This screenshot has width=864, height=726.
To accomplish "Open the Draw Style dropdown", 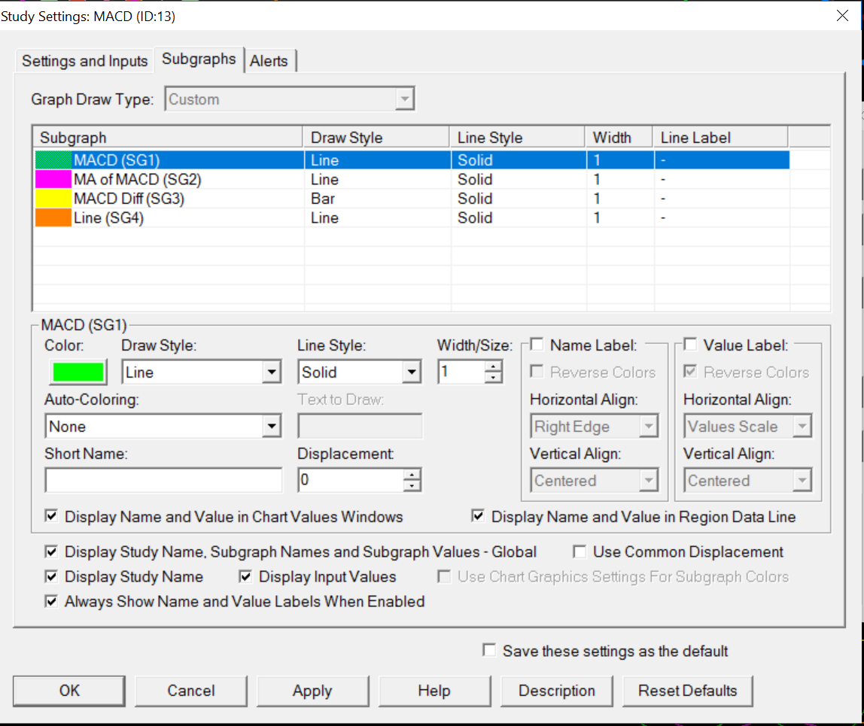I will pos(271,372).
